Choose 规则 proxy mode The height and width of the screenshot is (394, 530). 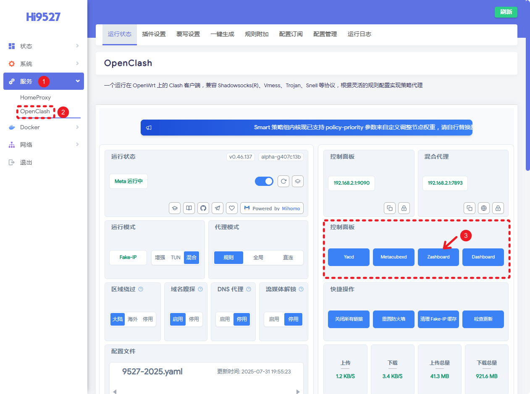228,258
